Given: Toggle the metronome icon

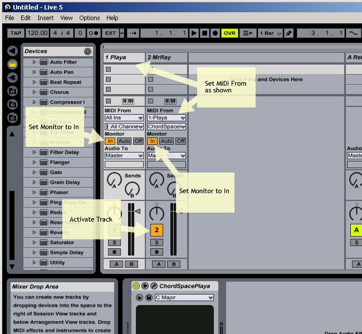Looking at the screenshot, I should tap(94, 33).
